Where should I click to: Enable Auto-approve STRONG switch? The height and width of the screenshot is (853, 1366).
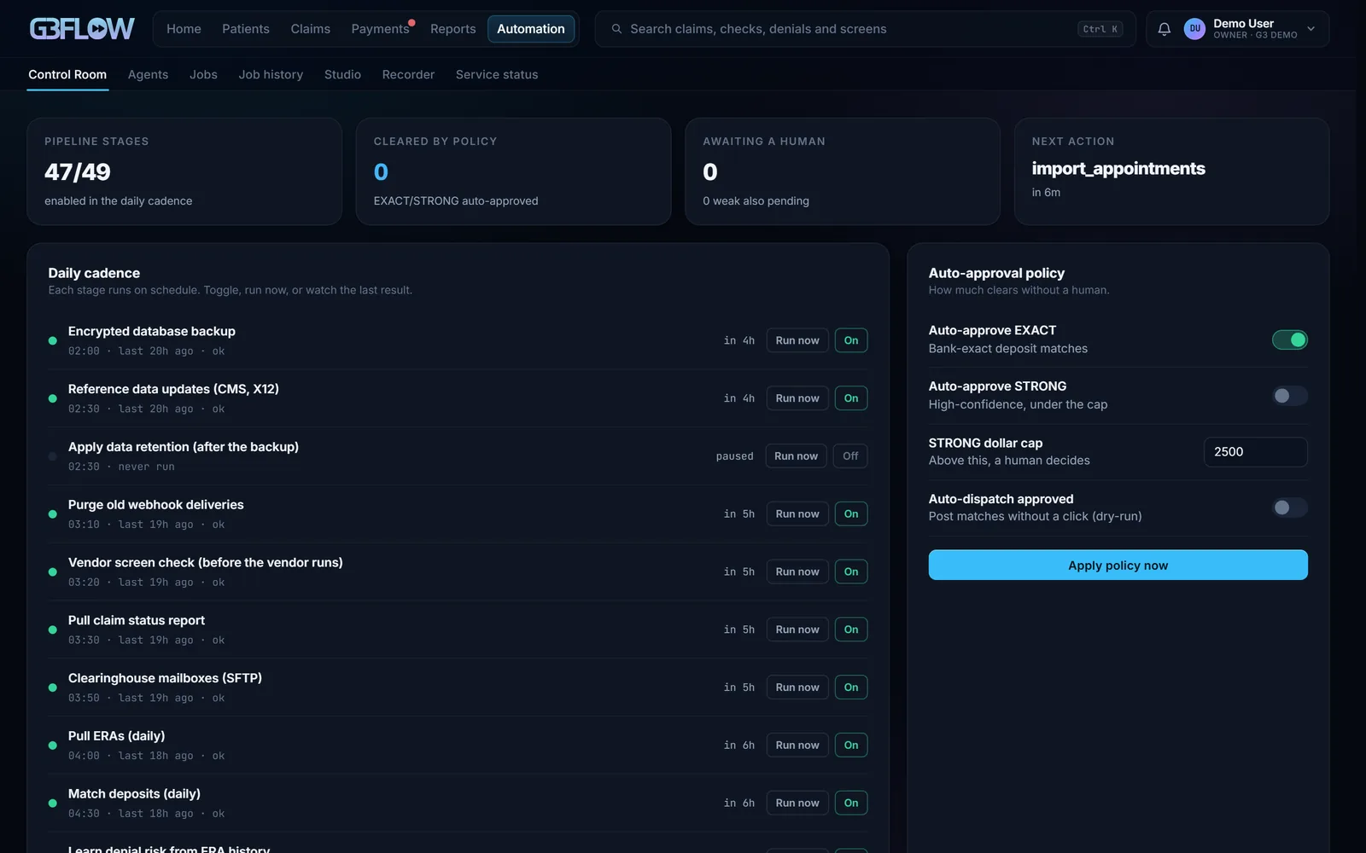1289,396
